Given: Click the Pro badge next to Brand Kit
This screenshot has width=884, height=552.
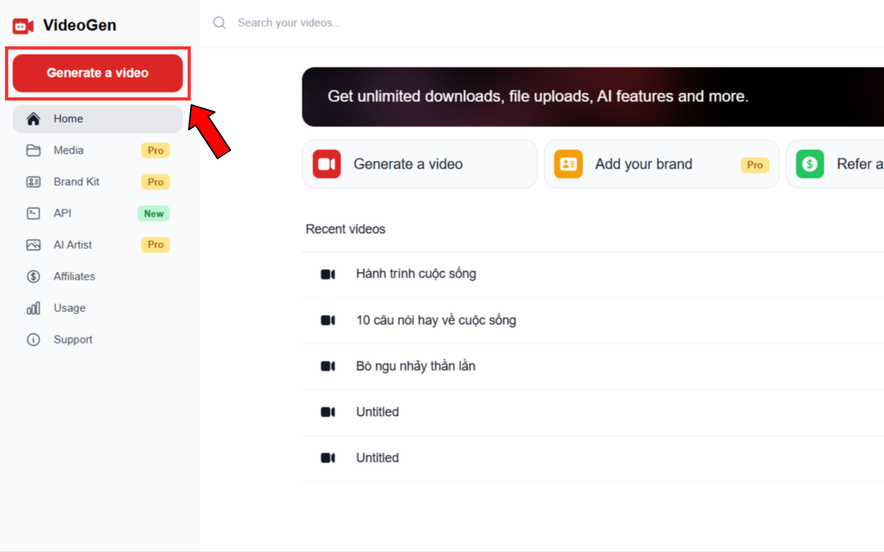Looking at the screenshot, I should point(155,182).
